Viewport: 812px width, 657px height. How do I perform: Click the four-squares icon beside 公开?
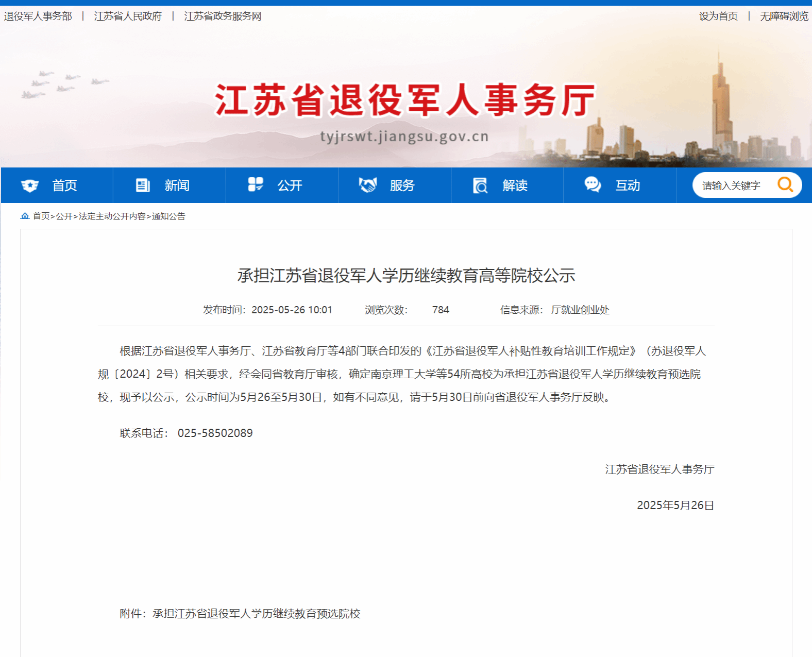[x=256, y=184]
